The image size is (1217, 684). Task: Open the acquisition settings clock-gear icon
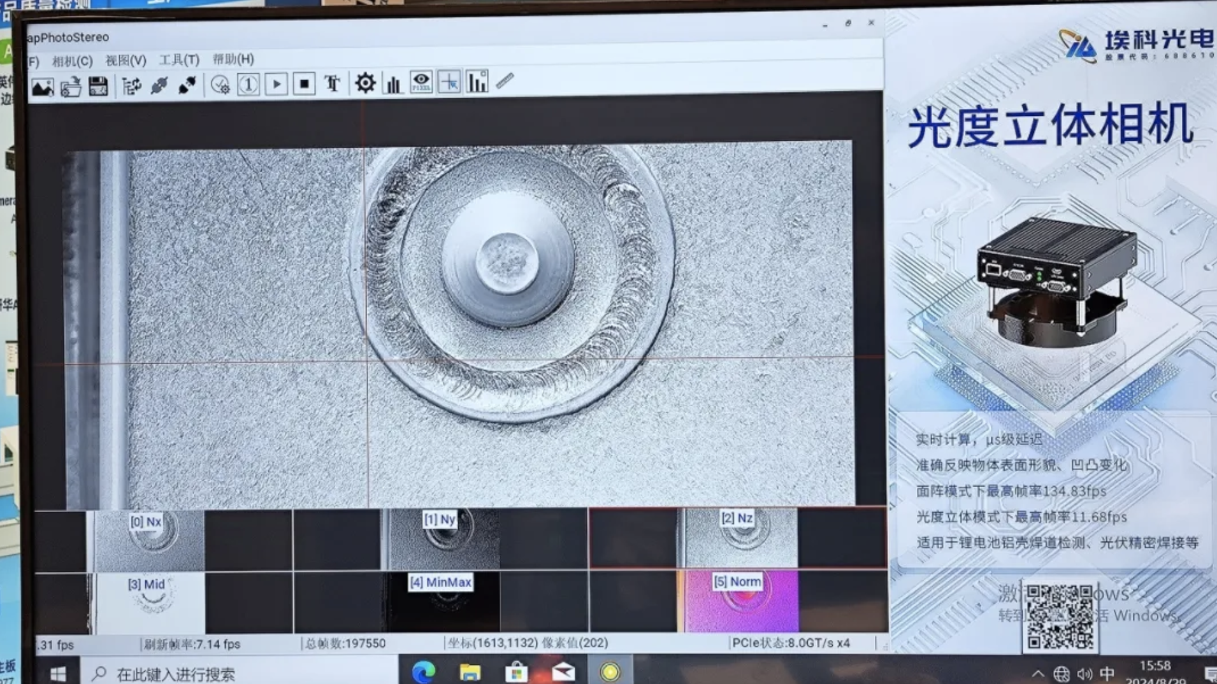coord(220,85)
